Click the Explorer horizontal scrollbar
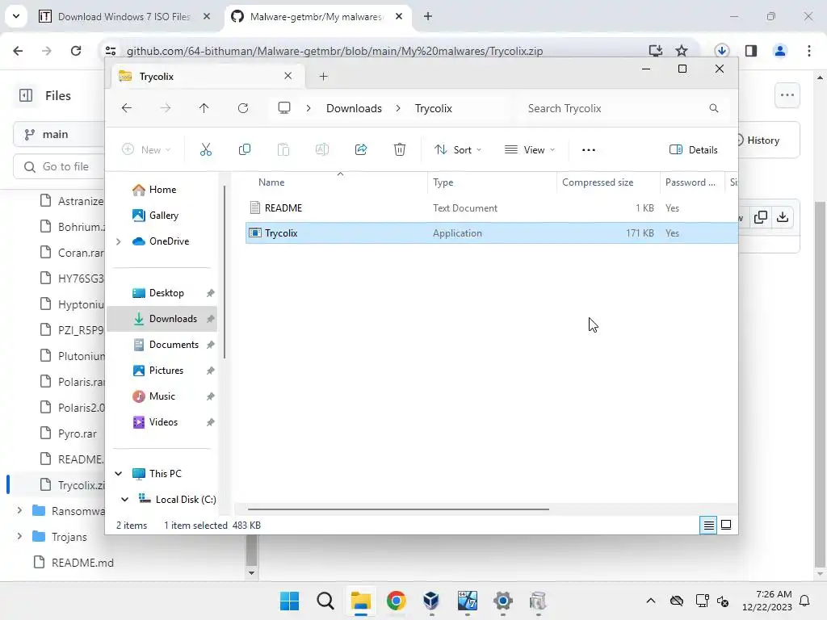 coord(398,509)
